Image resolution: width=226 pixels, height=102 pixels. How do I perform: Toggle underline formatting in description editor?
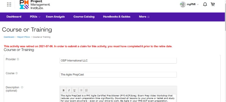pyautogui.click(x=74, y=90)
